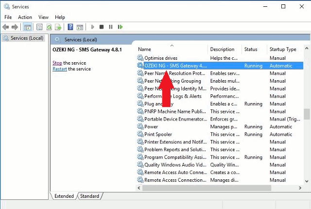Viewport: 311px width, 209px height.
Task: Click gear icon beside PNRP Machine Name Publi...
Action: point(140,111)
